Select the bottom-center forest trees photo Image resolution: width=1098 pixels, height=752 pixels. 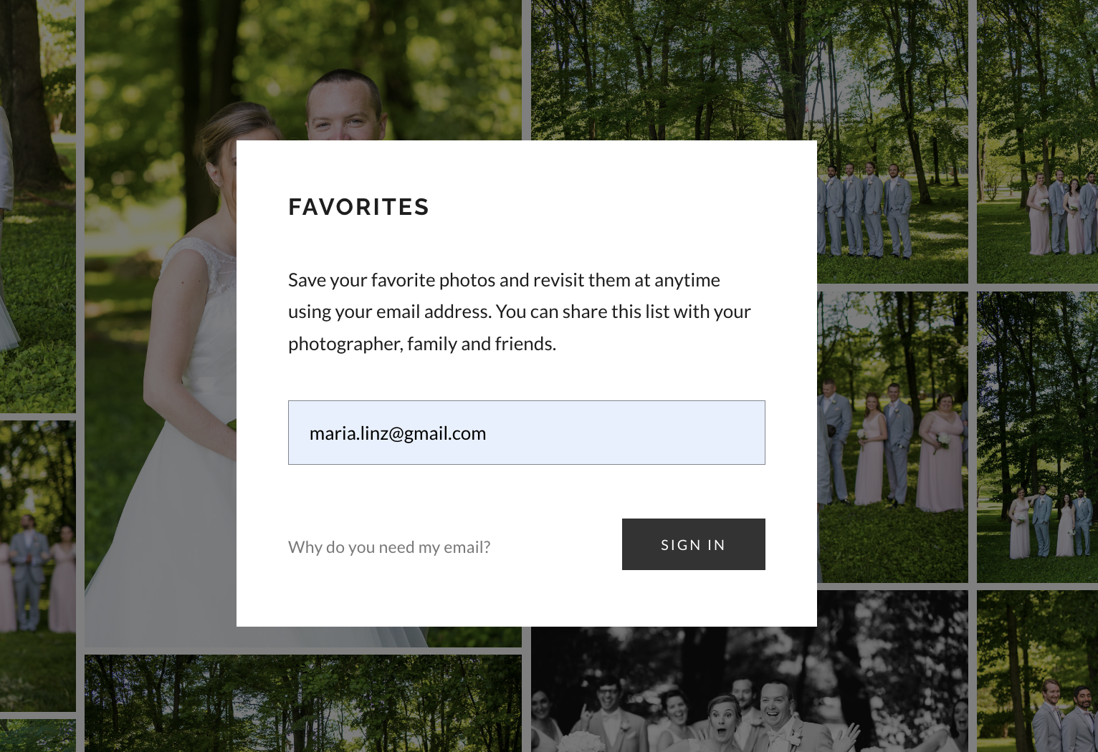[x=302, y=703]
